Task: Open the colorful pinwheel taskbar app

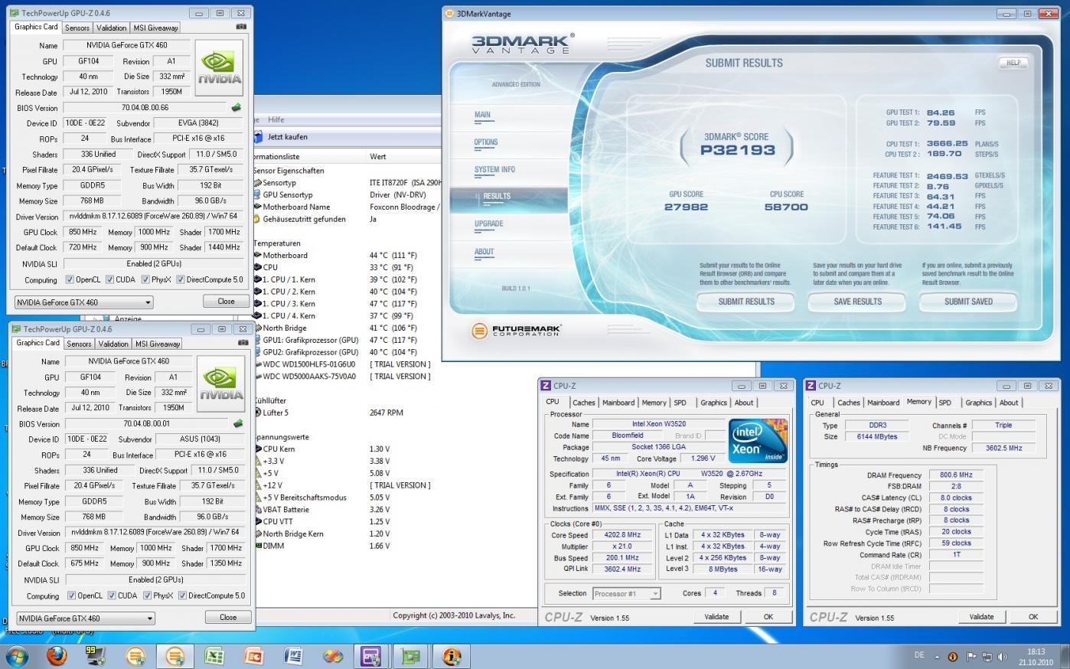Action: [332, 656]
